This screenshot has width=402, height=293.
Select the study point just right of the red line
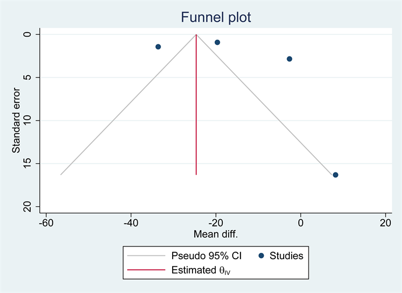click(x=218, y=43)
